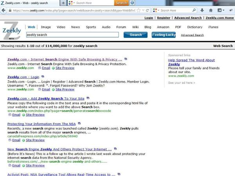This screenshot has height=176, width=235.
Task: Open cached icon beside Zeekly.com - Login
Action: click(x=43, y=77)
